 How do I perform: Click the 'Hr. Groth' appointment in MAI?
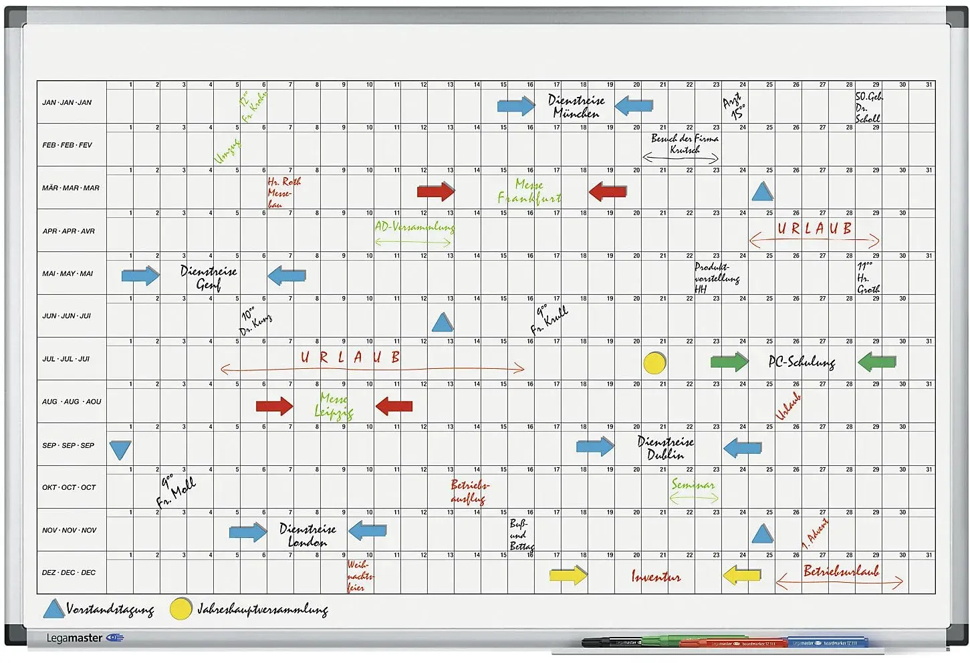(x=868, y=278)
